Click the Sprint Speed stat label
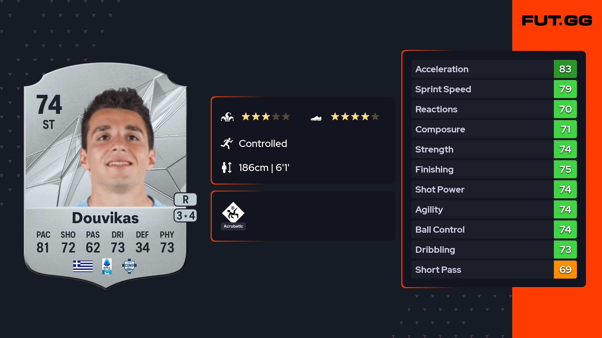The height and width of the screenshot is (338, 602). click(x=443, y=89)
